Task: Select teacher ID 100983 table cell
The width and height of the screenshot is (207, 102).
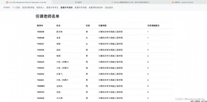Action: pos(41,86)
